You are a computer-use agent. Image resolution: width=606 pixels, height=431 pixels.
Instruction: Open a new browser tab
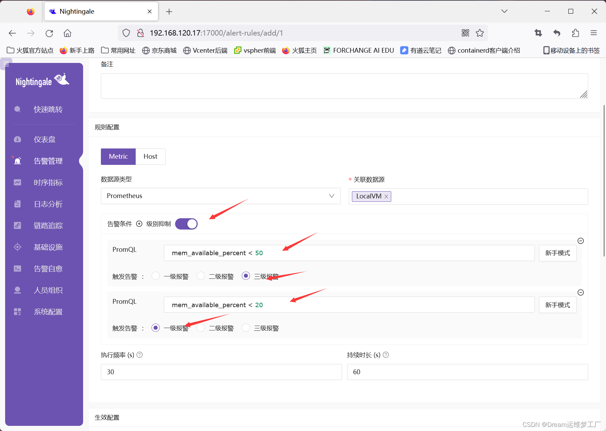click(x=169, y=12)
